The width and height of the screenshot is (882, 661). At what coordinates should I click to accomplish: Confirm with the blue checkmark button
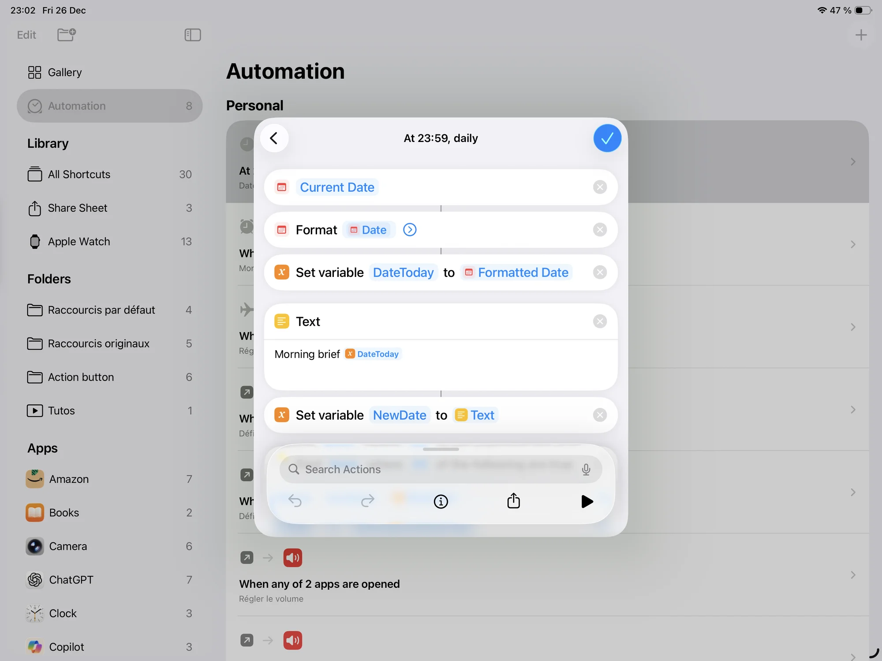click(x=607, y=138)
